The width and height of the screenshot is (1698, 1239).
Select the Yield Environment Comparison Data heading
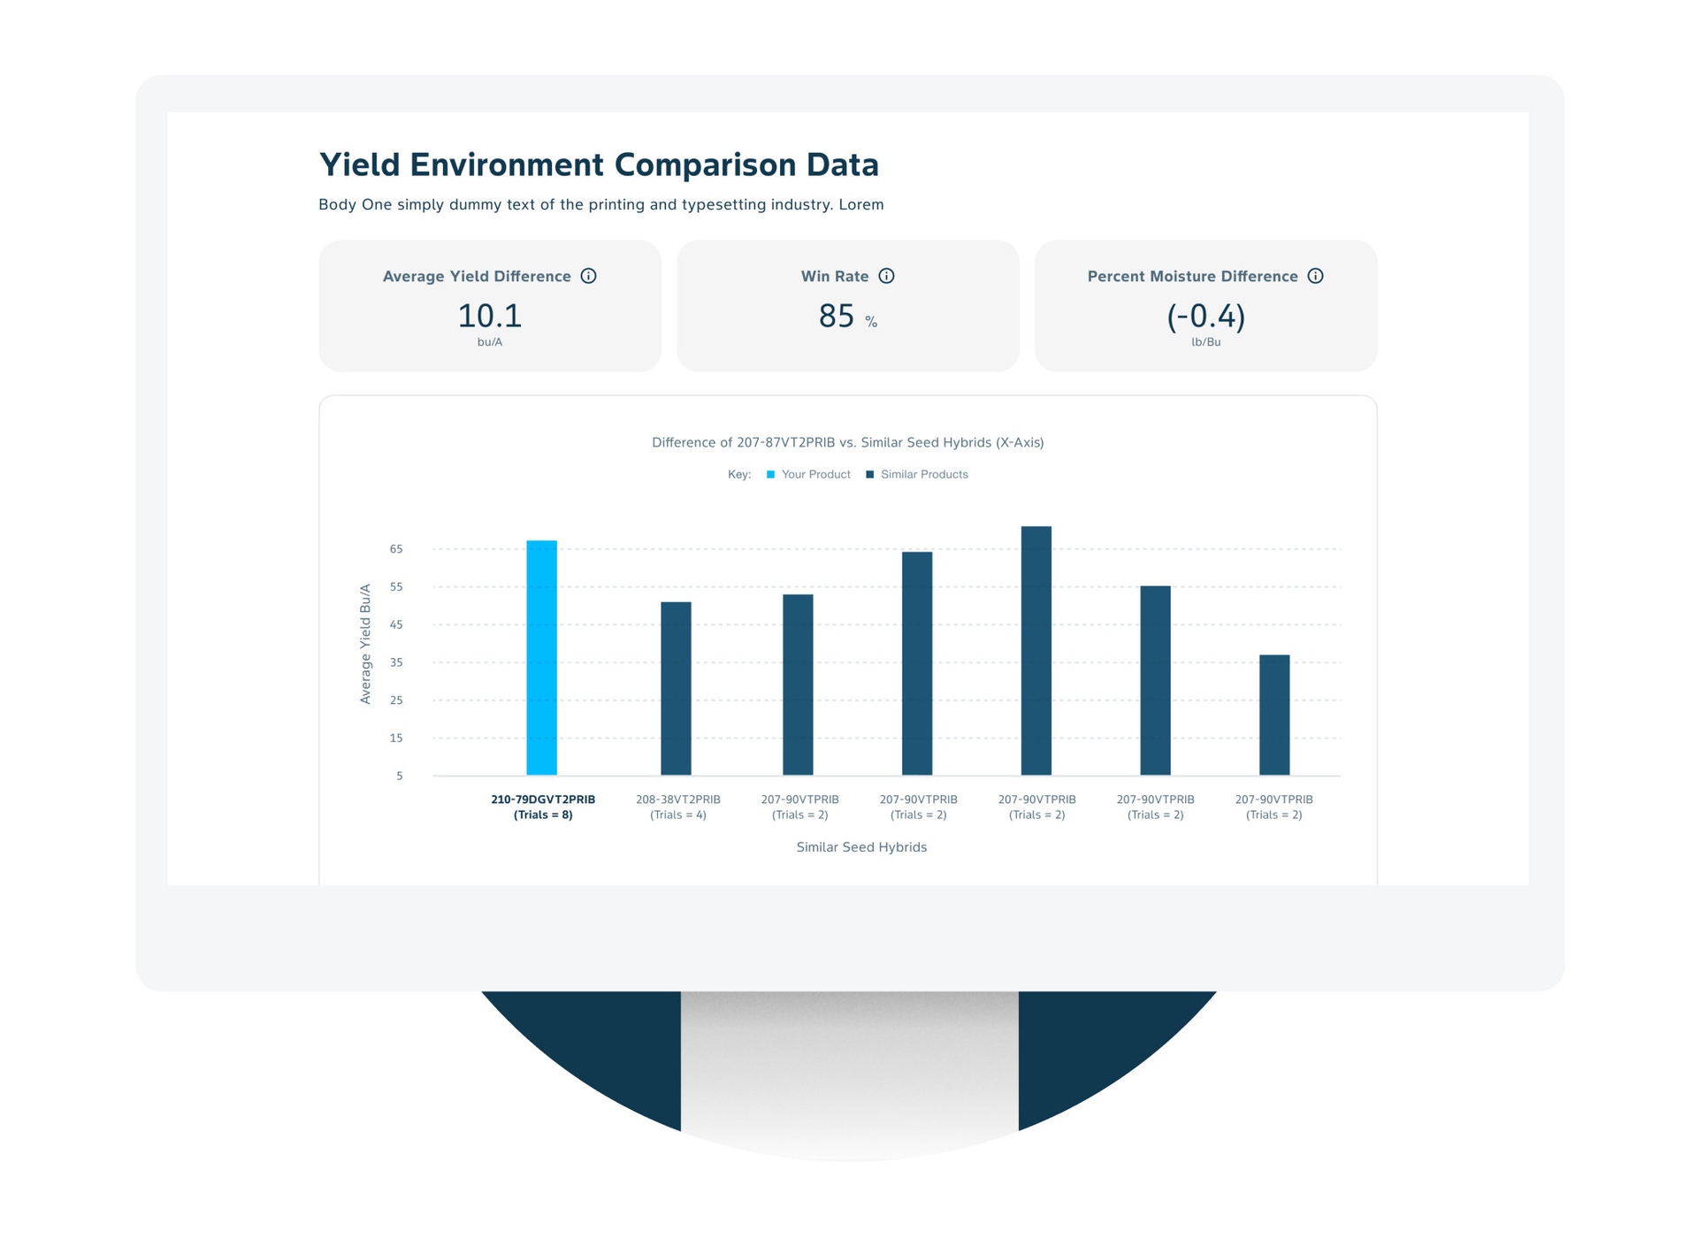[x=599, y=164]
